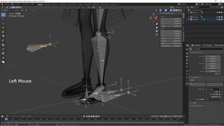Image resolution: width=224 pixels, height=126 pixels.
Task: Click the viewport pan hand icon
Action: point(157,28)
